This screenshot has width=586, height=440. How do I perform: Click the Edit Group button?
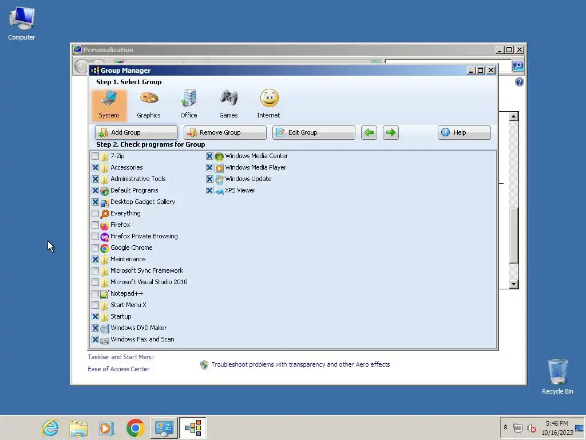coord(314,132)
